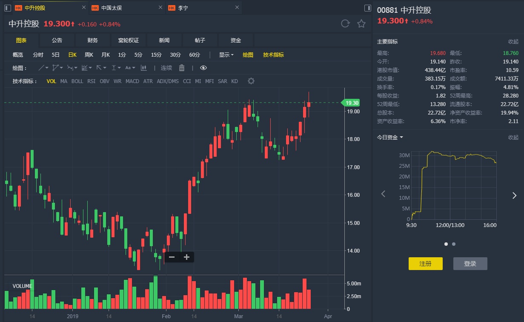Screen dimensions: 524x322
Task: Click the 登录 login button
Action: 470,264
